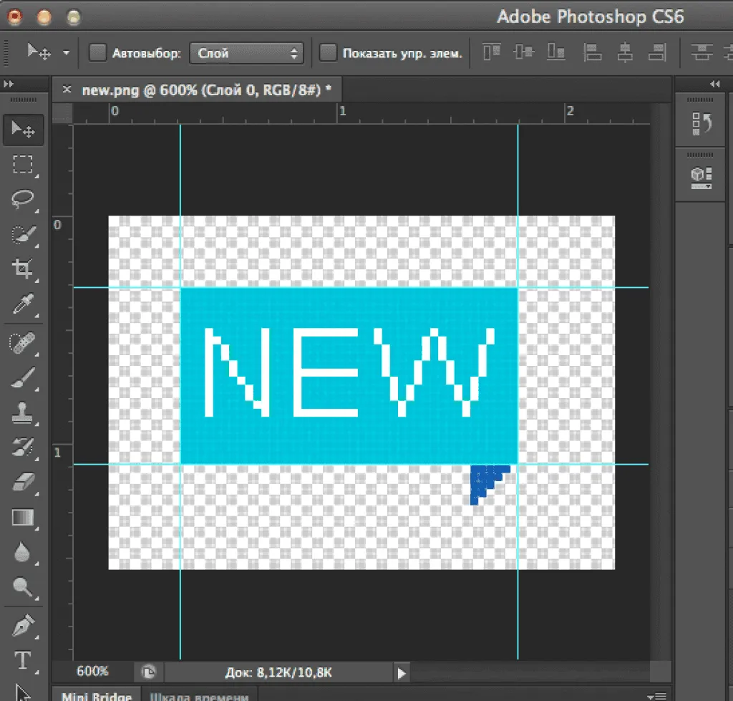This screenshot has height=701, width=733.
Task: Expand the toolbox with the double-arrow
Action: (x=9, y=84)
